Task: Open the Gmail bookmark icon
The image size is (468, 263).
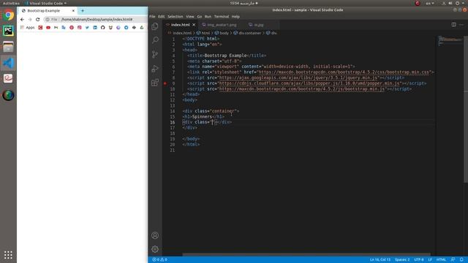Action: (56, 28)
